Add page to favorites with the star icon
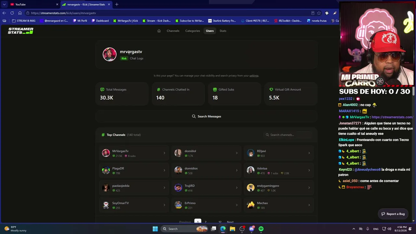 [x=319, y=13]
